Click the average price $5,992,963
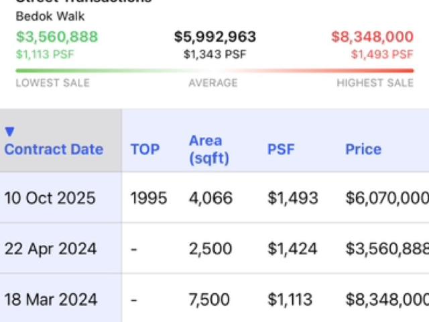 coord(215,37)
